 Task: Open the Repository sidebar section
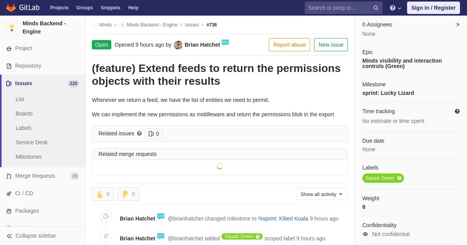[x=28, y=66]
